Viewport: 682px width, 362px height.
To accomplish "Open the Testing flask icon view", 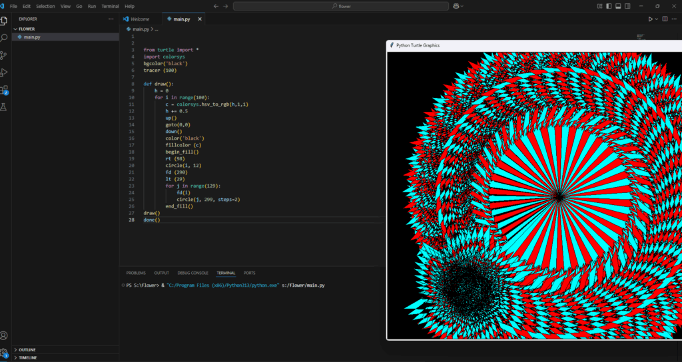I will pos(5,106).
